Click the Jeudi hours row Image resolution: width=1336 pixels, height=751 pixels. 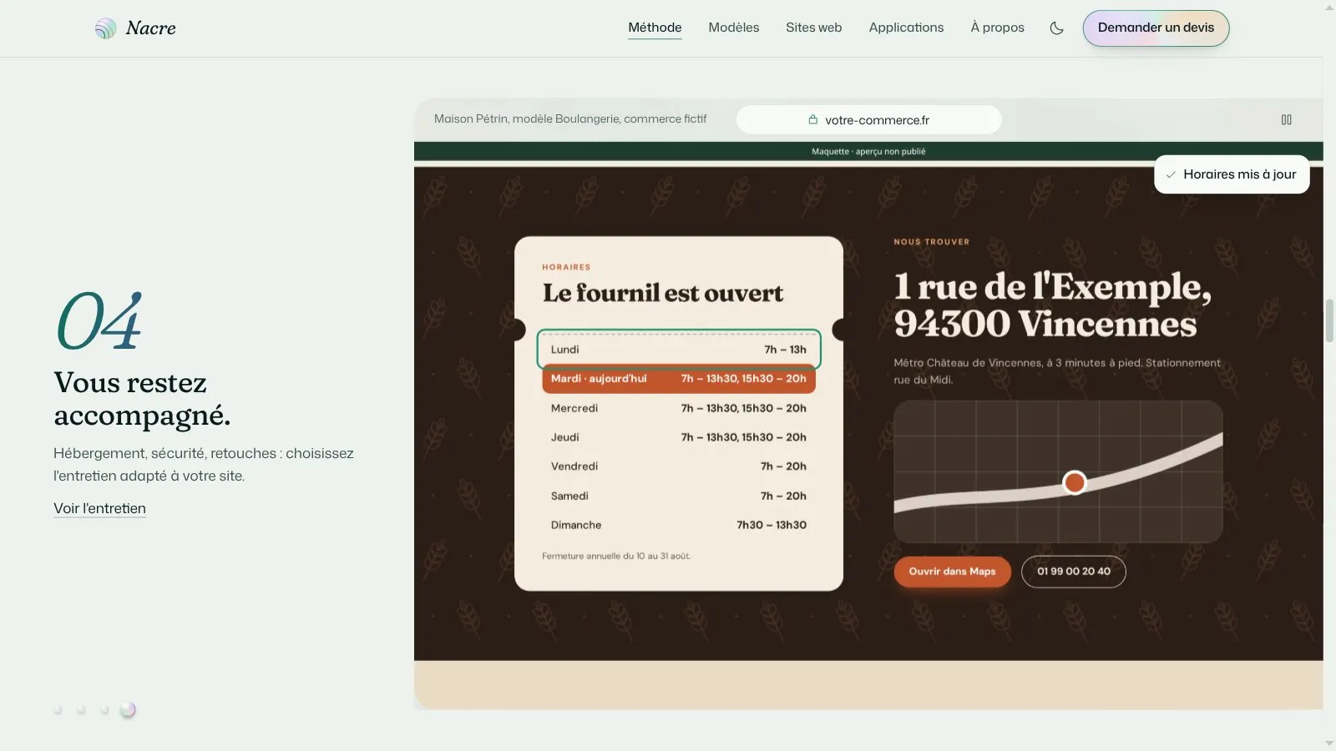pos(679,437)
